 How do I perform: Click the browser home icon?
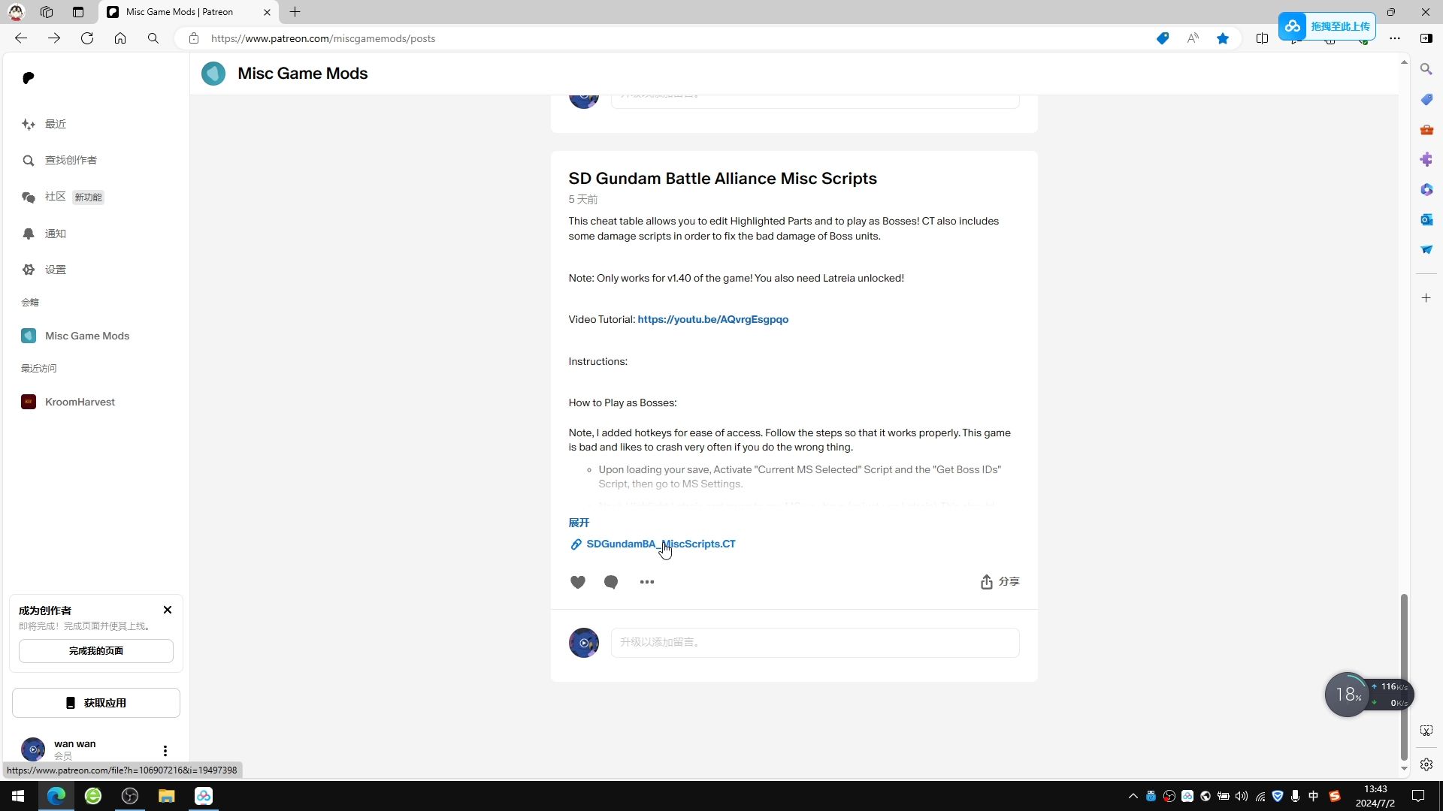pos(120,38)
